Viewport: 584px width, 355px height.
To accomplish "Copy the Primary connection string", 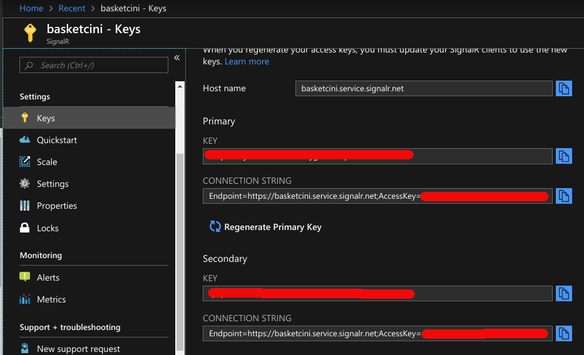I will point(563,196).
